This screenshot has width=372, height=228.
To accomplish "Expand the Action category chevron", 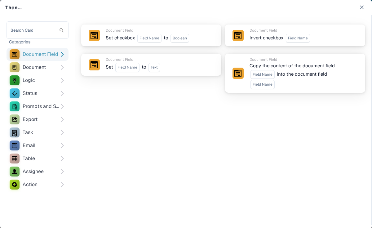I will coord(62,185).
